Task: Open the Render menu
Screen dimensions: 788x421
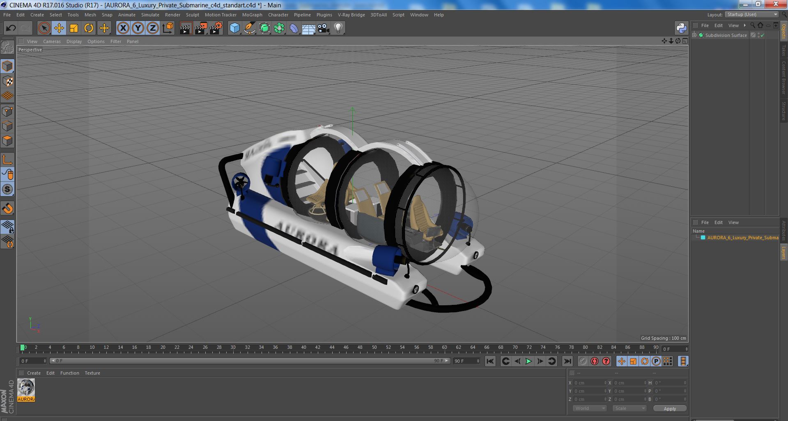Action: click(x=172, y=15)
